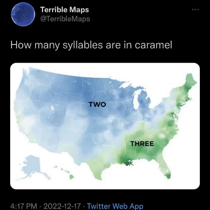
Task: Open the Terrible Maps display name
Action: click(x=64, y=10)
